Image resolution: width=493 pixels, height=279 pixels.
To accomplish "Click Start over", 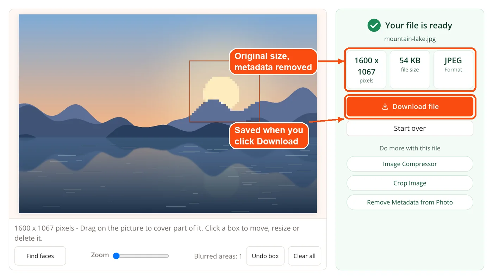I will [410, 128].
